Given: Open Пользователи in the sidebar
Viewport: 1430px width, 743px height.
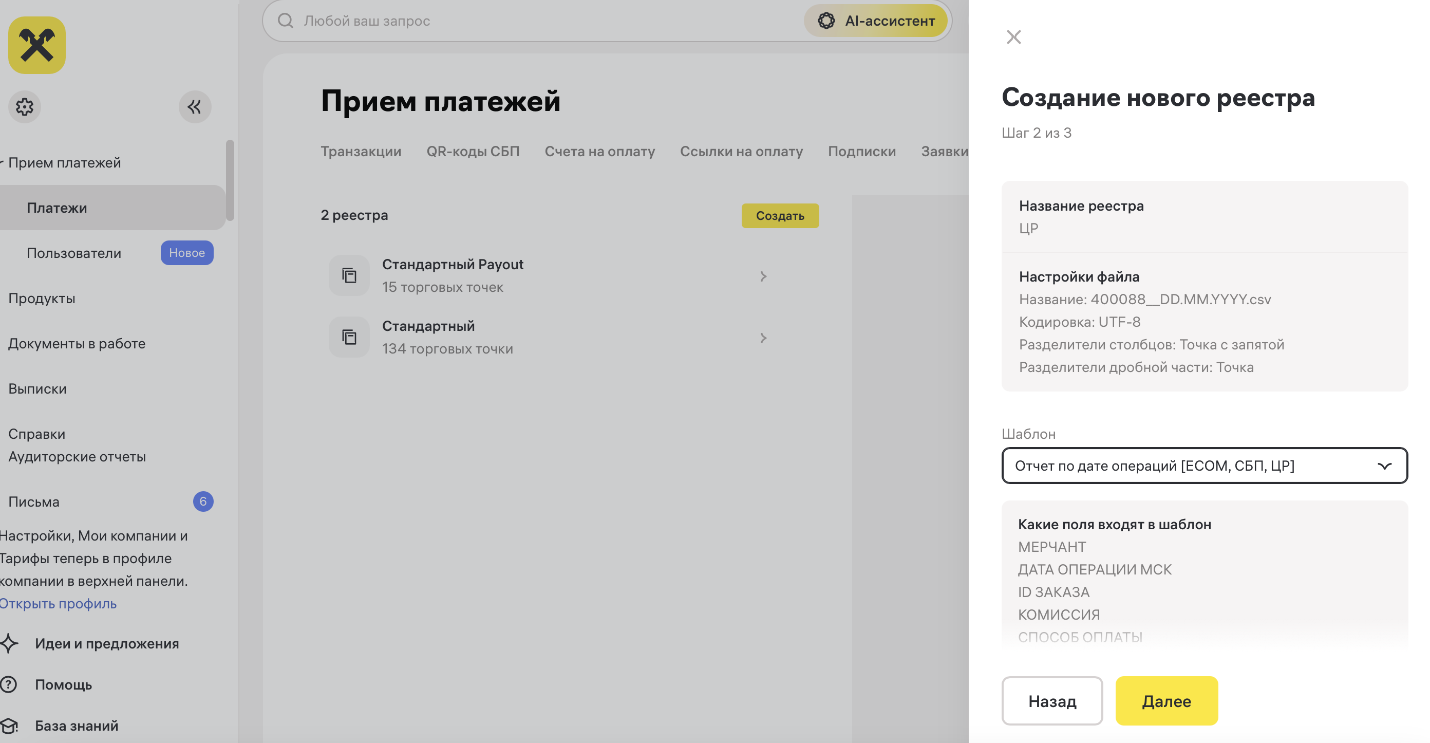Looking at the screenshot, I should [x=74, y=253].
